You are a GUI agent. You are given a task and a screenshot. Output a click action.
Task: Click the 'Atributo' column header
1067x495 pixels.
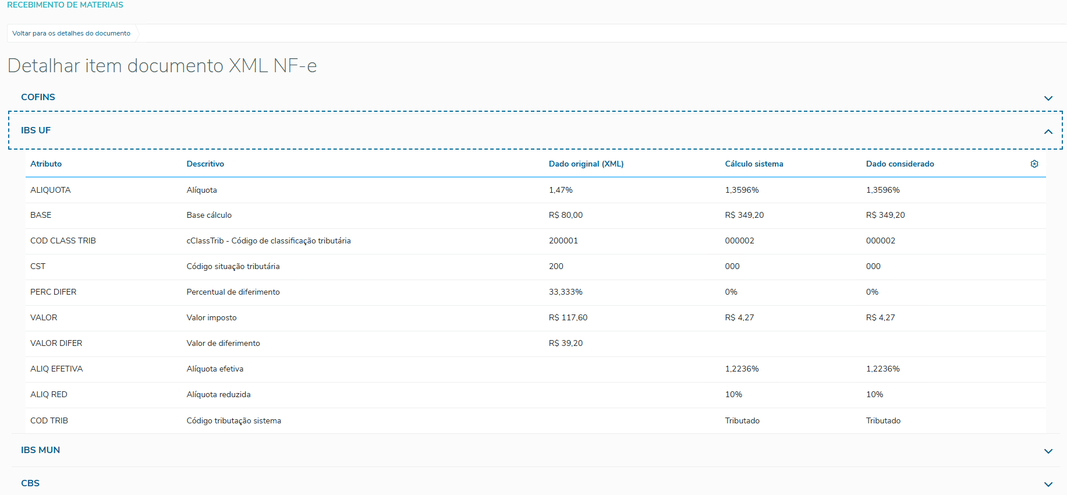[x=46, y=164]
